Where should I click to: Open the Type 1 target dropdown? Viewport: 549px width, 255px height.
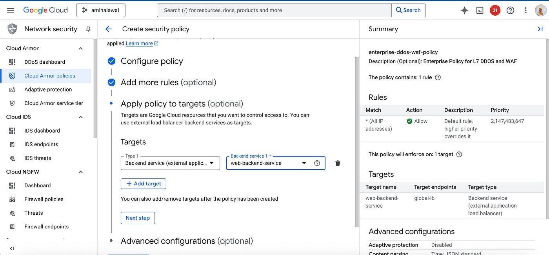click(x=170, y=163)
